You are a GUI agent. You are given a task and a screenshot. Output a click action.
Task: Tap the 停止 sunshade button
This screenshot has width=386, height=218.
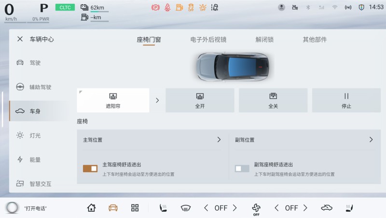tap(346, 100)
